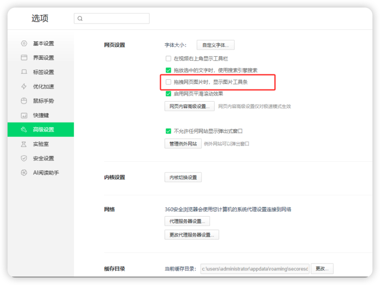Image resolution: width=380 pixels, height=285 pixels.
Task: Open 界面设置 section
Action: [x=41, y=58]
